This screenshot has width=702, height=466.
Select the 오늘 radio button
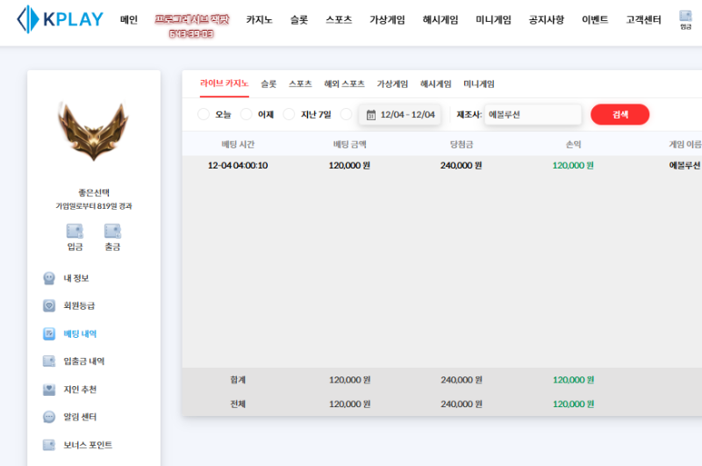[204, 114]
